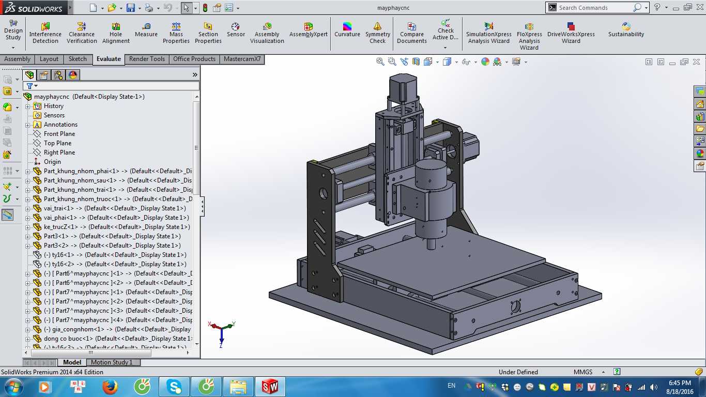706x397 pixels.
Task: Switch to the Layout tab
Action: [49, 59]
